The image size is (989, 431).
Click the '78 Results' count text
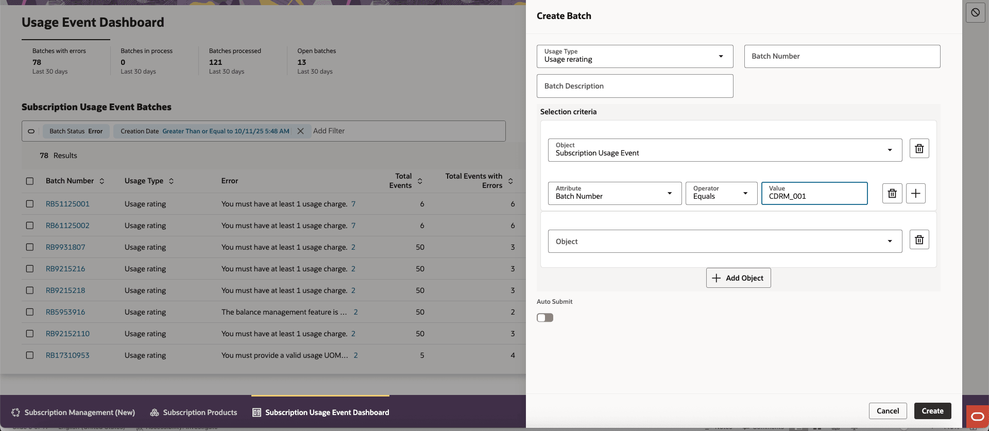(x=58, y=156)
